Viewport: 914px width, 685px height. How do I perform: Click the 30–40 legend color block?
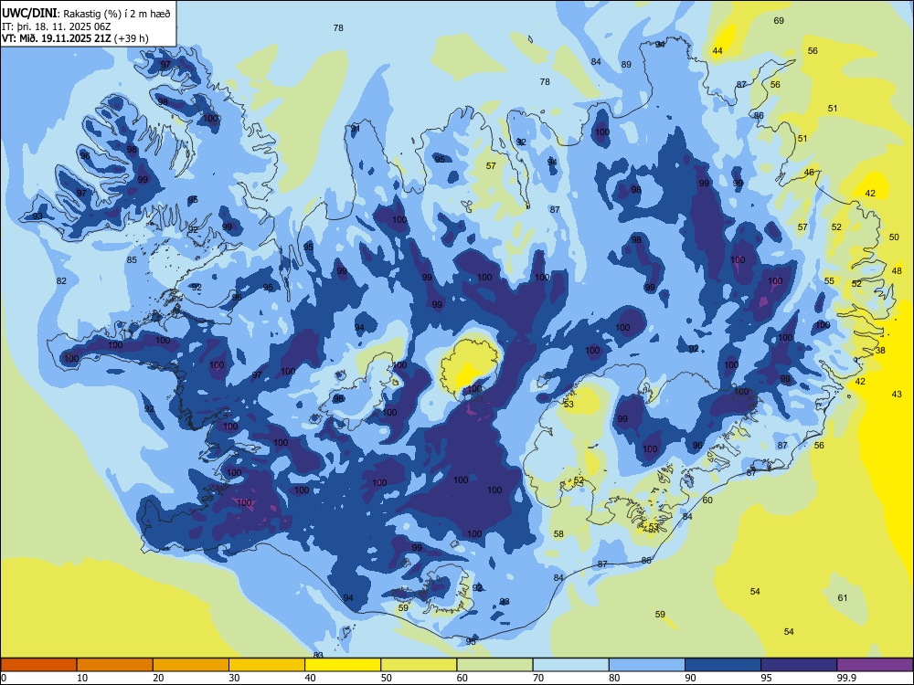[x=267, y=665]
